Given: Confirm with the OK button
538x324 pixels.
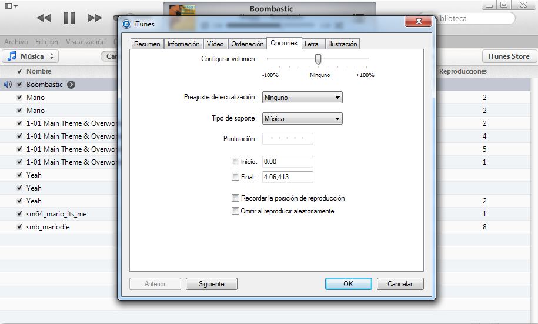Looking at the screenshot, I should click(x=348, y=284).
